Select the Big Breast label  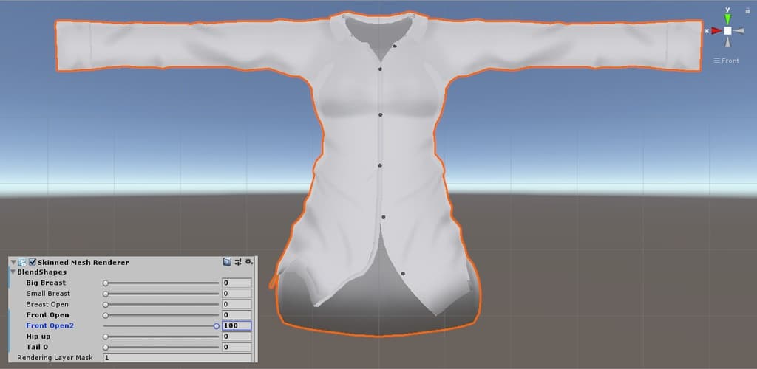pyautogui.click(x=46, y=283)
